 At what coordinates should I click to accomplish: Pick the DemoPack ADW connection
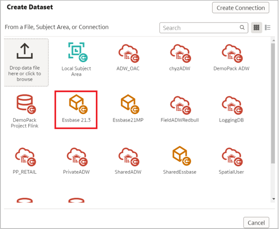coord(231,53)
